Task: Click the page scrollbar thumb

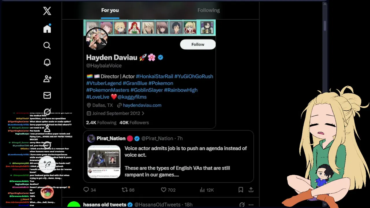Action: pyautogui.click(x=325, y=26)
